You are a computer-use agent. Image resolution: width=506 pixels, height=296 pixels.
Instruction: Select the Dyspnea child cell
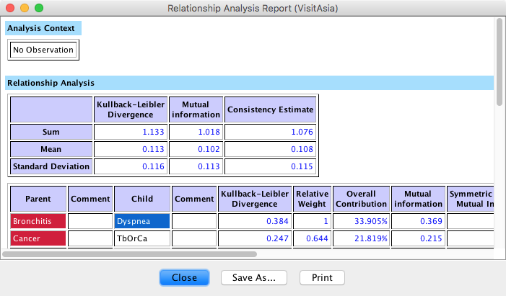pos(141,221)
